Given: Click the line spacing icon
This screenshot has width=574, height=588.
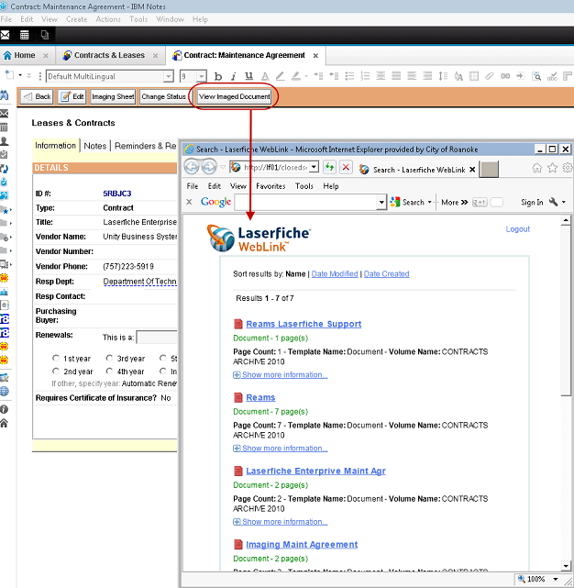Looking at the screenshot, I should [443, 76].
